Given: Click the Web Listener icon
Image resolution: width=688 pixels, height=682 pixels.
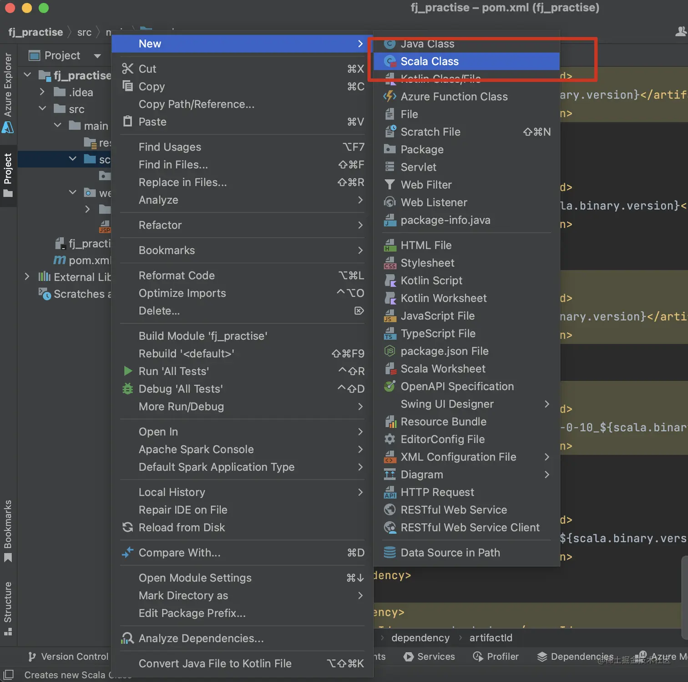Looking at the screenshot, I should tap(390, 202).
